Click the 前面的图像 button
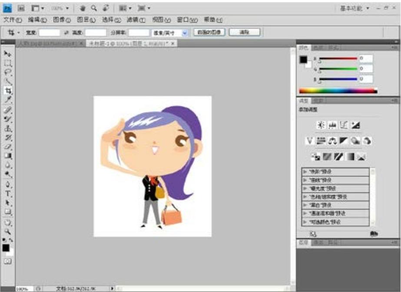The height and width of the screenshot is (292, 401). pos(209,32)
